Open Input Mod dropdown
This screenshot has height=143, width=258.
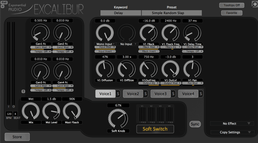105,47
